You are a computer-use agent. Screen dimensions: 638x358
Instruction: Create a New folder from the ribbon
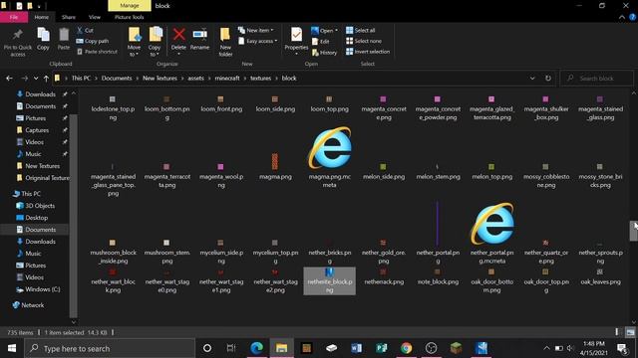[225, 42]
